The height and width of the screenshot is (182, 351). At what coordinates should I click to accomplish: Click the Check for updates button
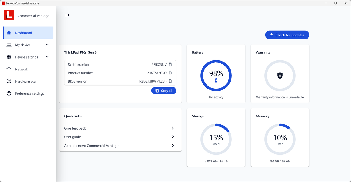tap(287, 35)
